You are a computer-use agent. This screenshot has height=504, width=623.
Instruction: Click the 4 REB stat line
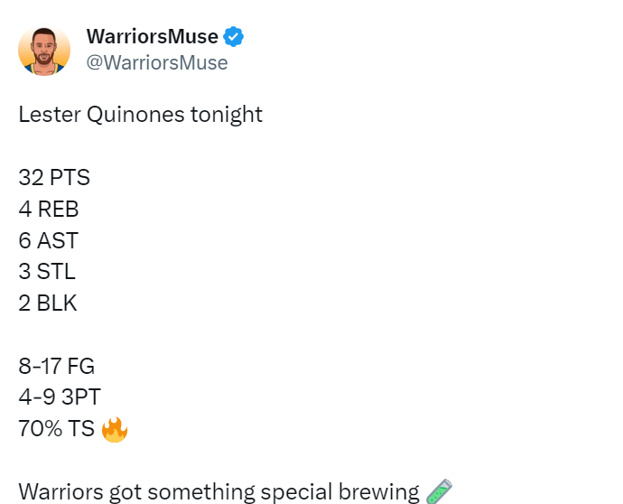click(49, 210)
